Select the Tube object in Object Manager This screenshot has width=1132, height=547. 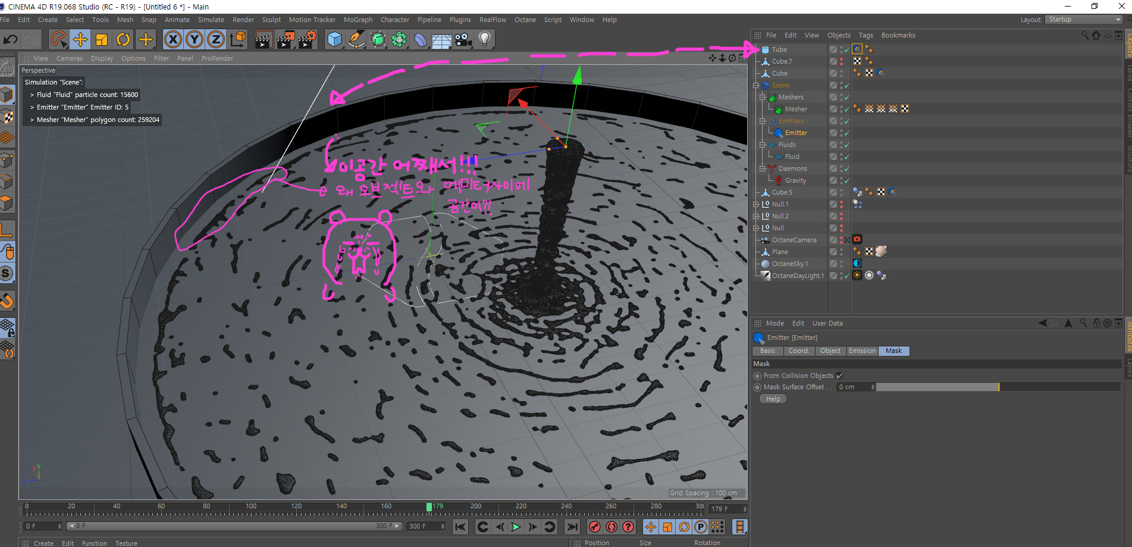[779, 49]
